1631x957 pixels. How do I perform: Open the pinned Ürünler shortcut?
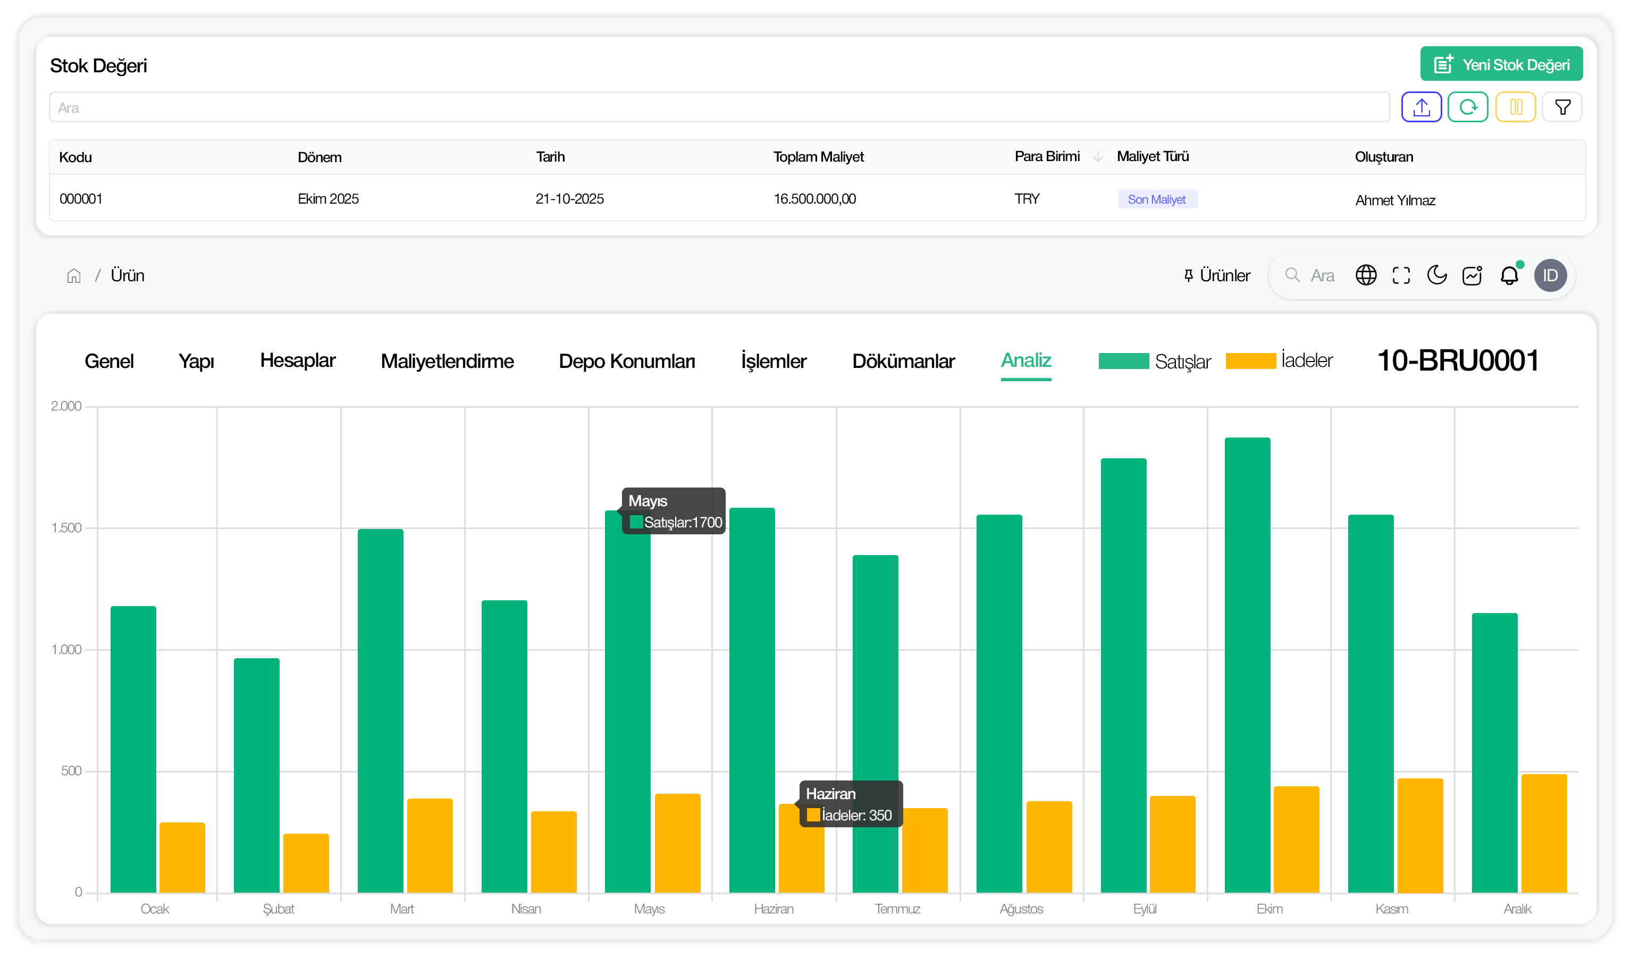point(1217,275)
